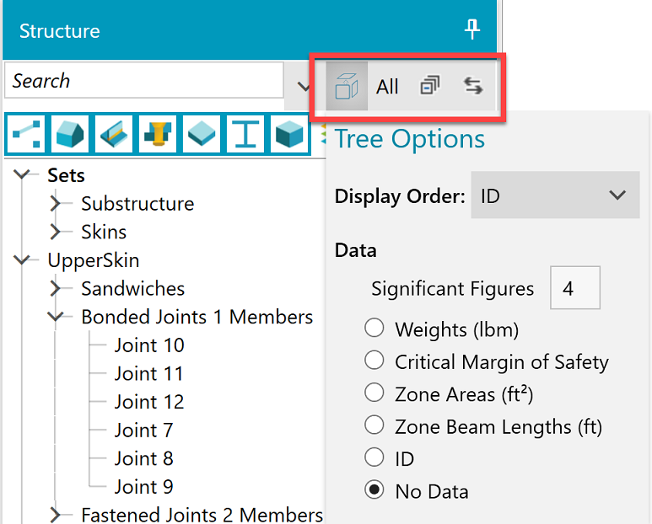Select Fastened Joints 2 Members label
The image size is (652, 524).
[202, 515]
